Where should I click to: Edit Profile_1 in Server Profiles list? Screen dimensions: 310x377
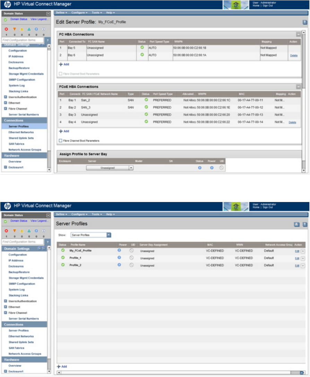click(297, 258)
